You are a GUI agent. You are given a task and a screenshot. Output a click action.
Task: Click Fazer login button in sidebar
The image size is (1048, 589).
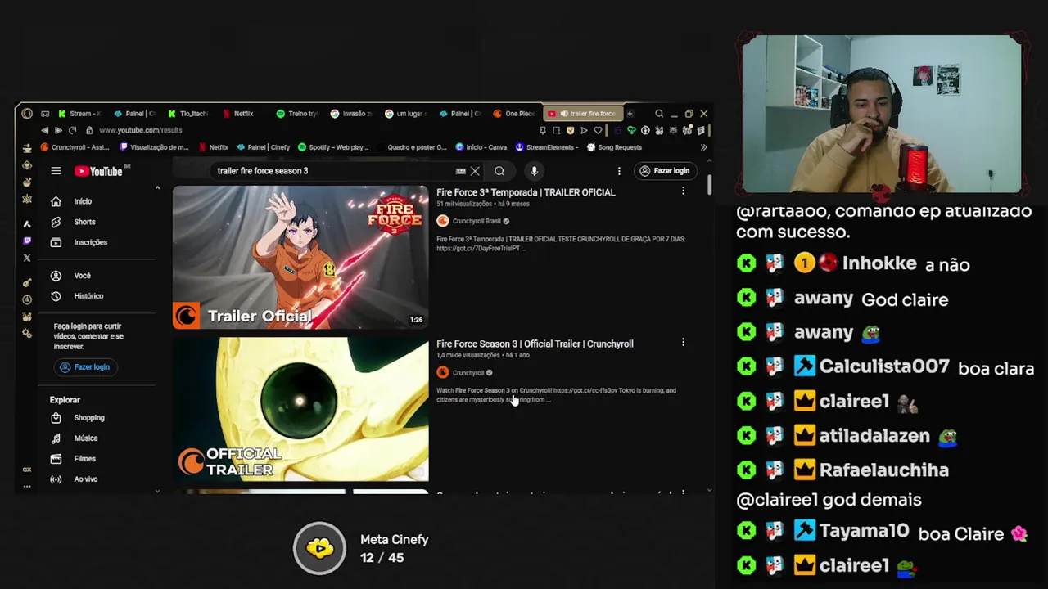[84, 367]
